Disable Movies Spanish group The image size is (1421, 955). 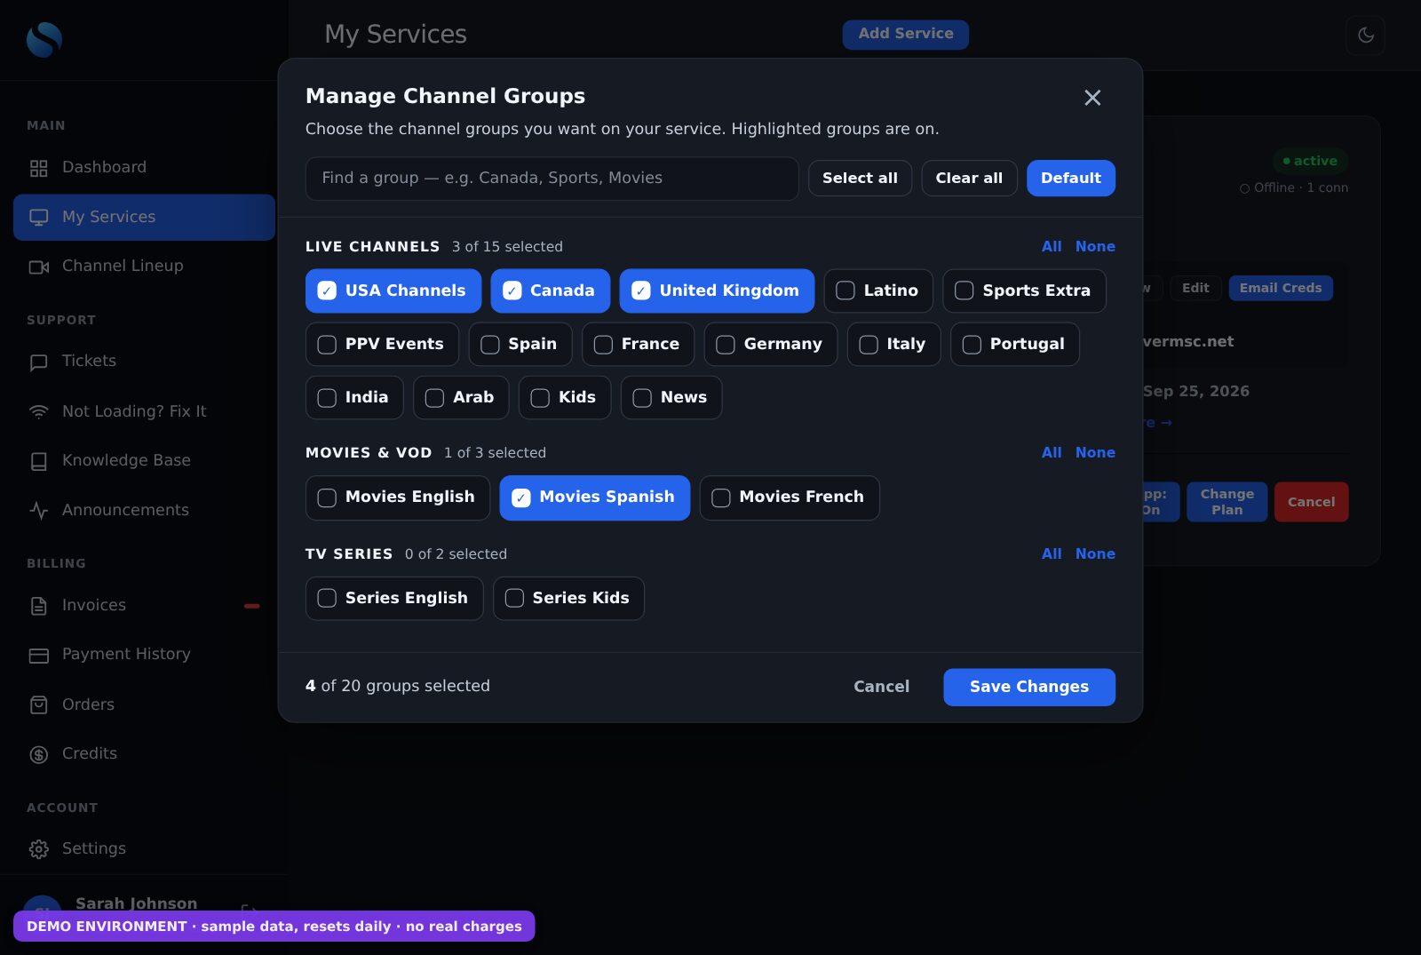tap(595, 497)
